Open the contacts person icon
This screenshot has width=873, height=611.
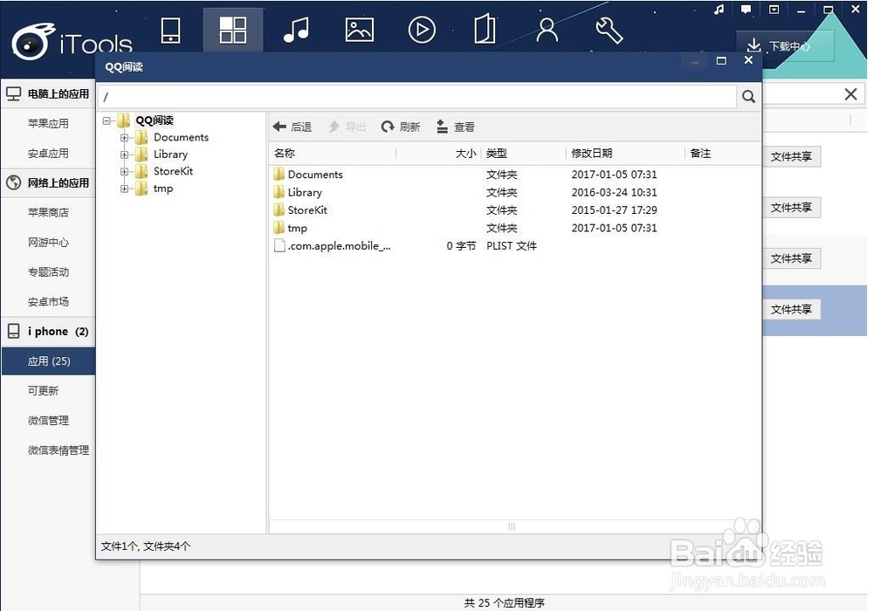coord(546,30)
